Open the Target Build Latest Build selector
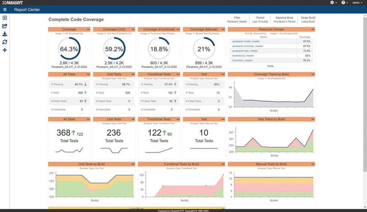Viewport: 367px width, 212px height. 308,19
